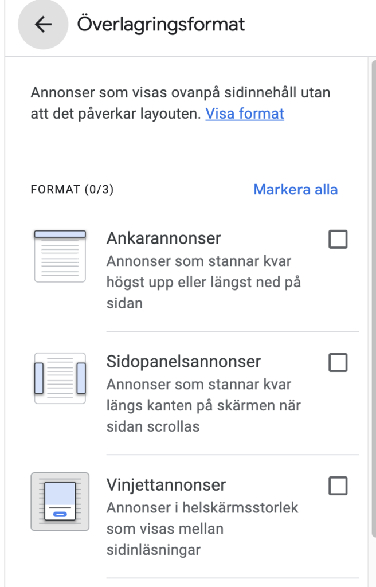Select the Vinjettannonser title text
This screenshot has width=376, height=587.
[x=166, y=485]
